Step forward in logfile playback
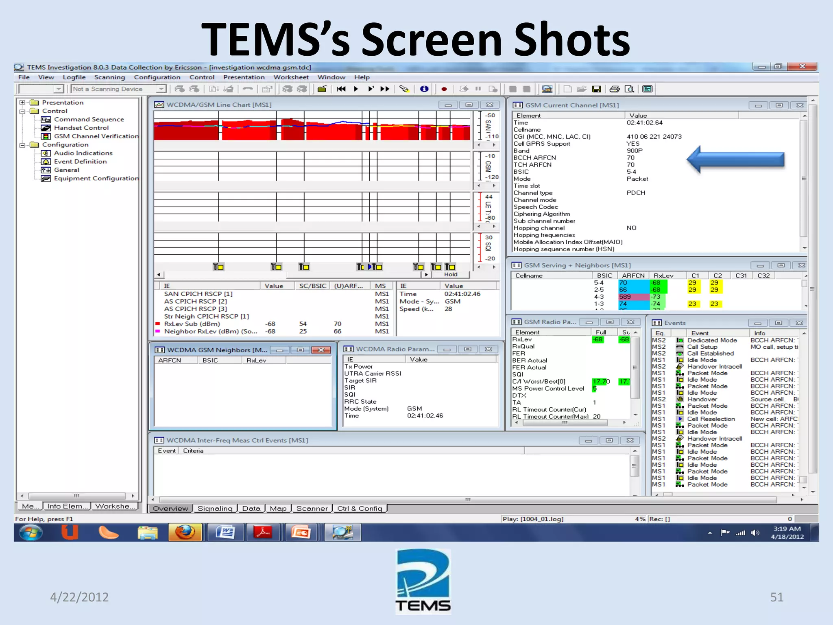The width and height of the screenshot is (833, 625). tap(371, 89)
